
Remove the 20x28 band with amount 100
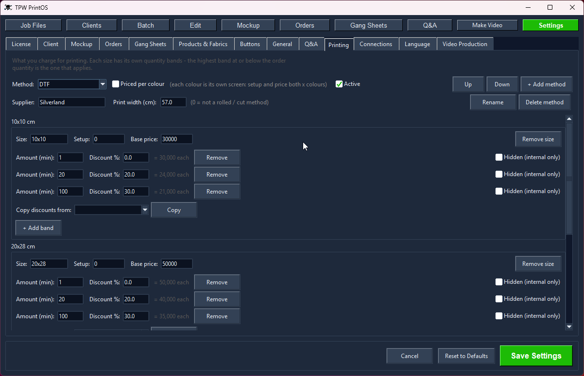coord(217,316)
